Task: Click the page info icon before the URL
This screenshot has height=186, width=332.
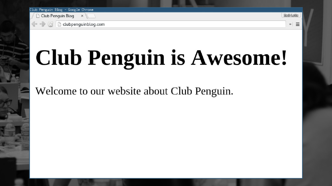Action: [60, 24]
